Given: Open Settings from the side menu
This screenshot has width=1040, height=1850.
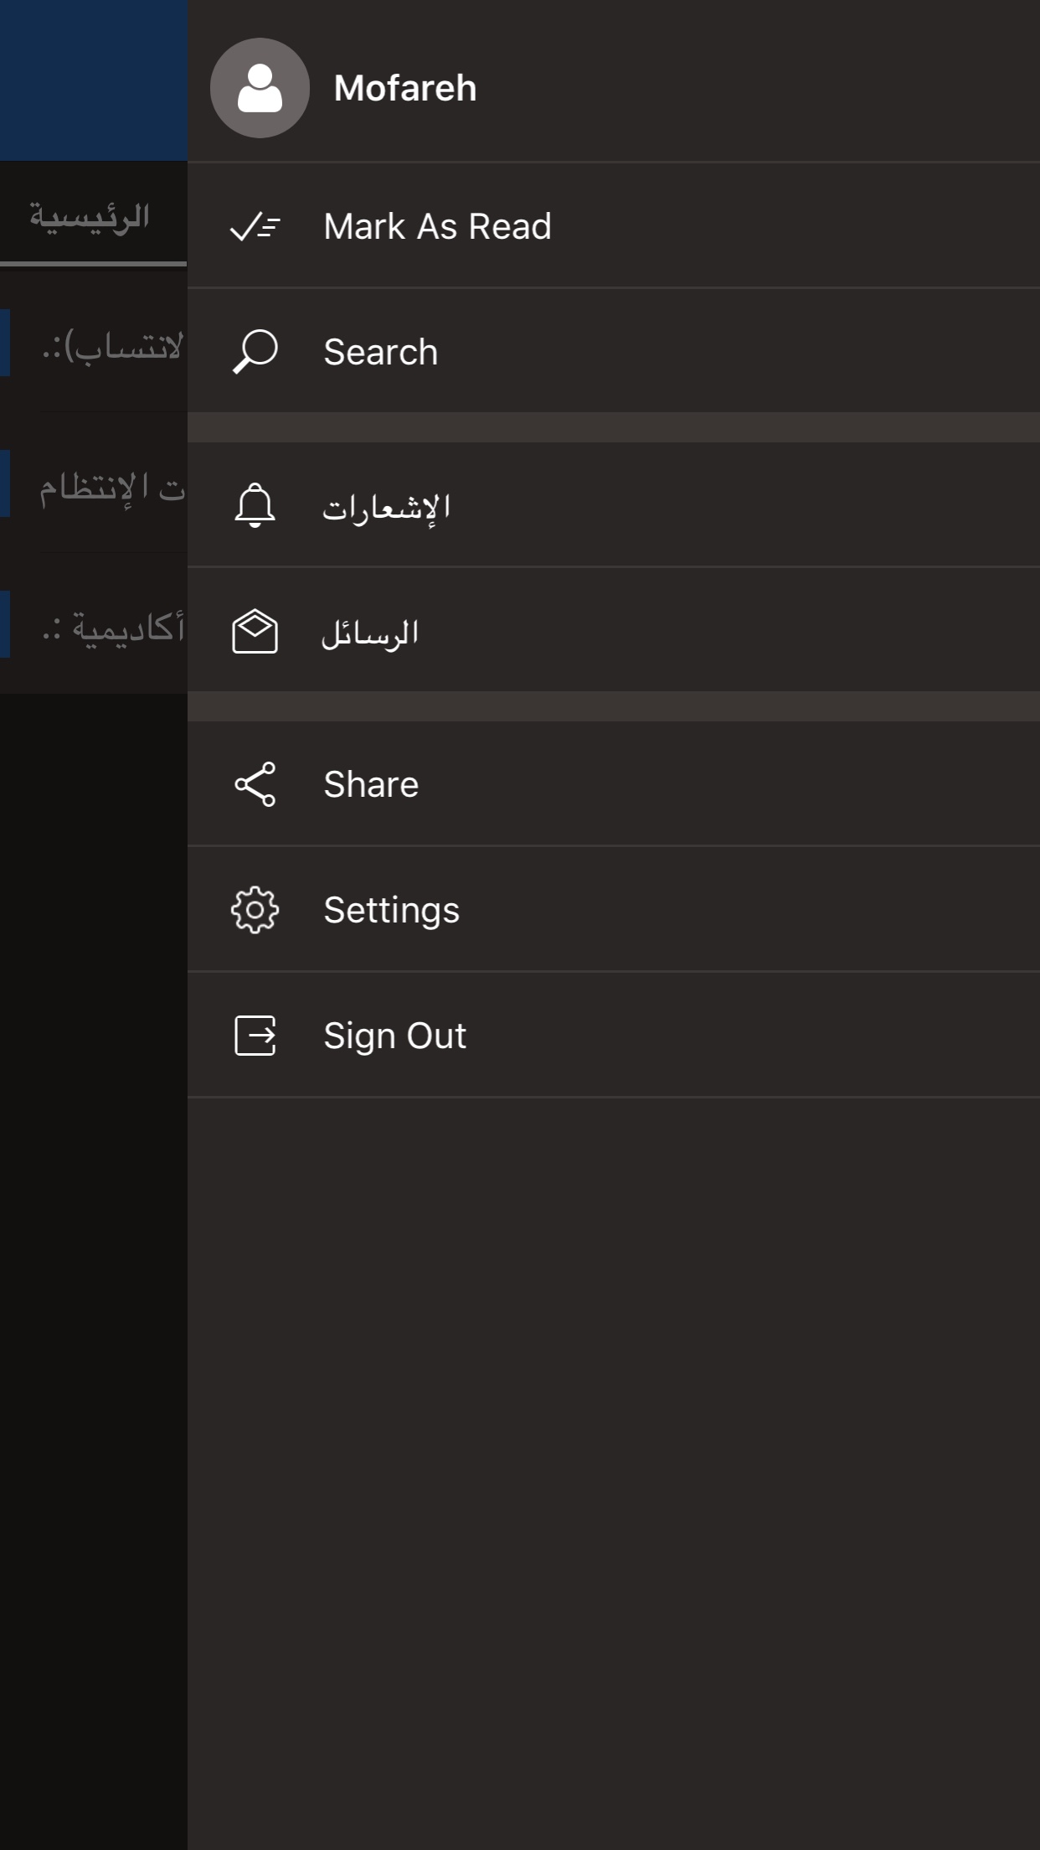Looking at the screenshot, I should pyautogui.click(x=614, y=910).
